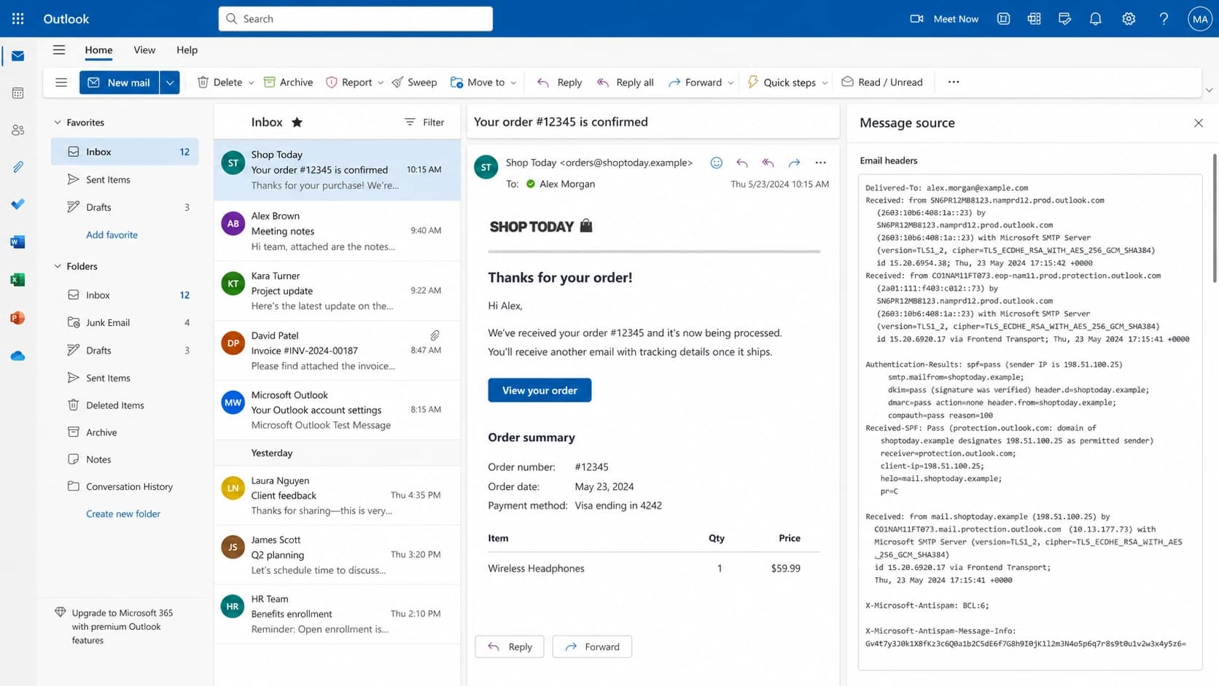
Task: Open Laura Nguyen Client feedback email
Action: 338,496
